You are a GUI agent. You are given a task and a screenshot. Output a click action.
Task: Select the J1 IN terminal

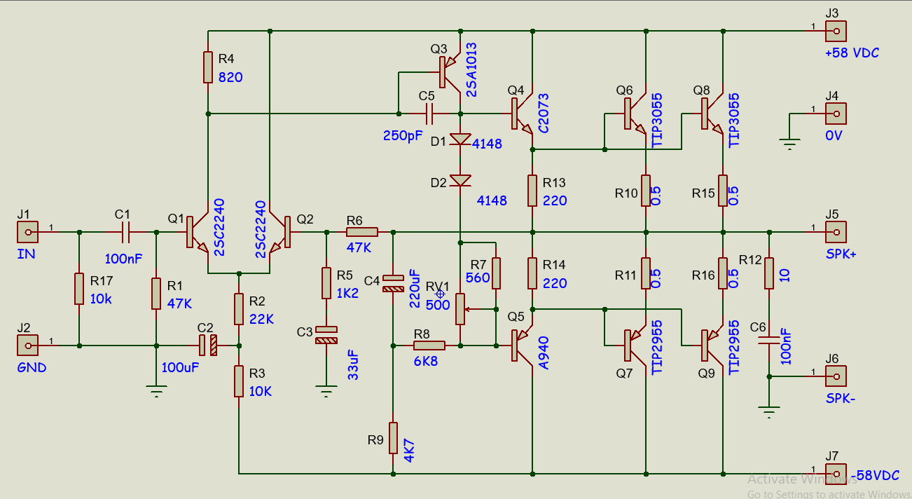tap(27, 231)
